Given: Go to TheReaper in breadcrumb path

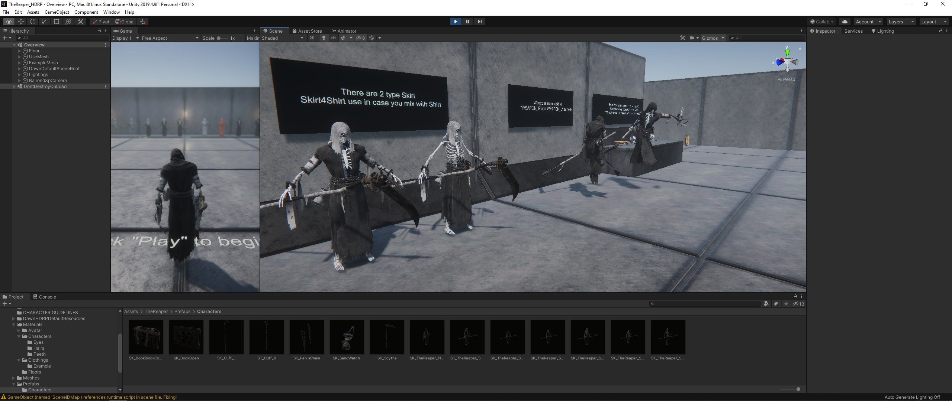Looking at the screenshot, I should (x=156, y=312).
